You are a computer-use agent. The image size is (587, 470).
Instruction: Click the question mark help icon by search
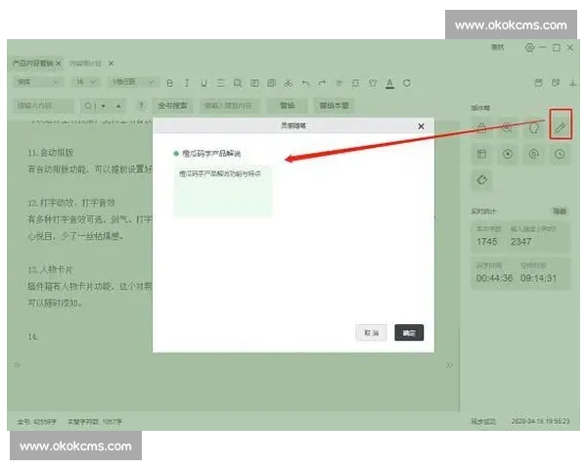142,106
